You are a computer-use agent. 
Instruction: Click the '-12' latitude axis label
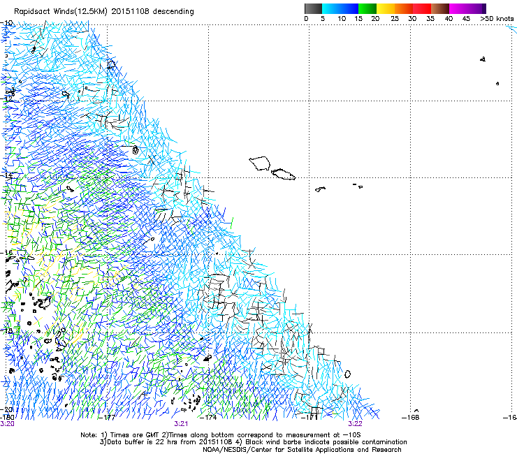6,98
